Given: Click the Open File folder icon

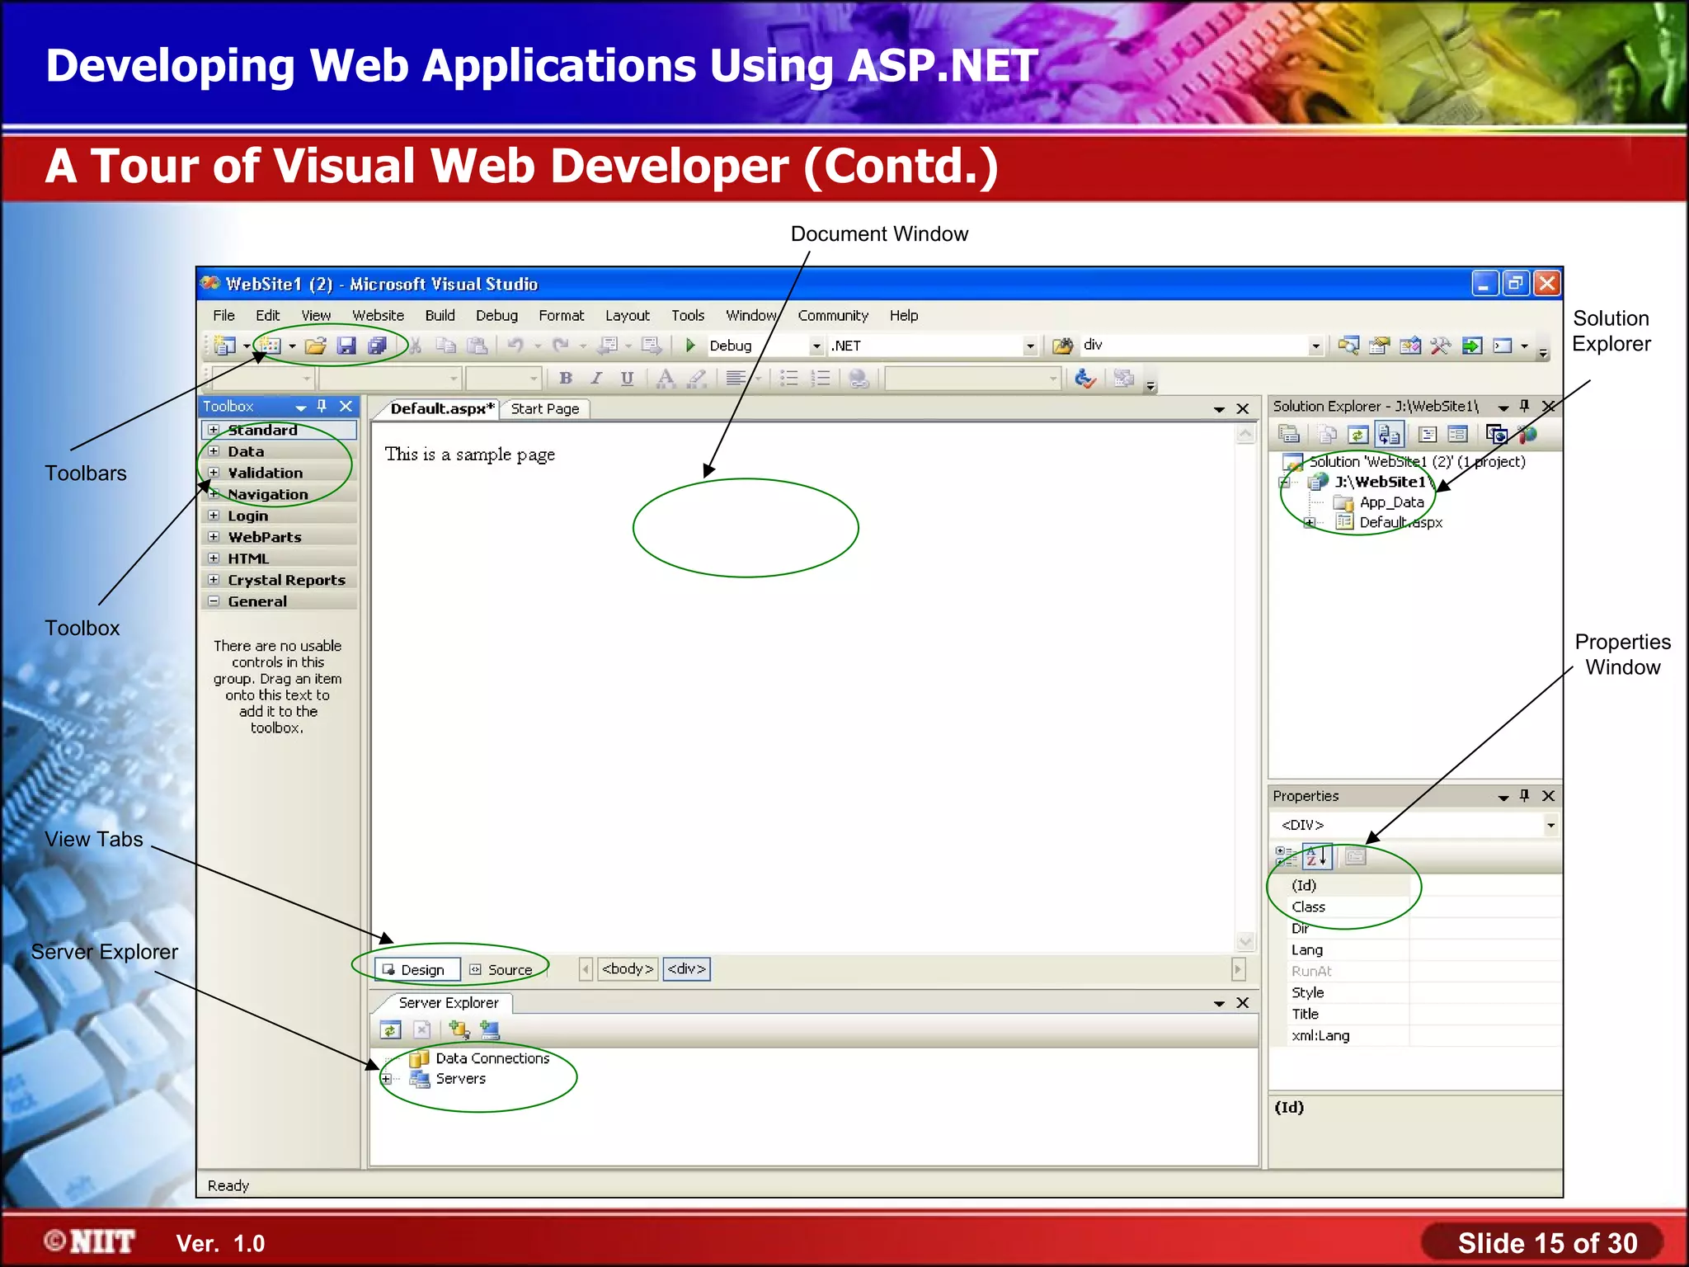Looking at the screenshot, I should coord(316,346).
